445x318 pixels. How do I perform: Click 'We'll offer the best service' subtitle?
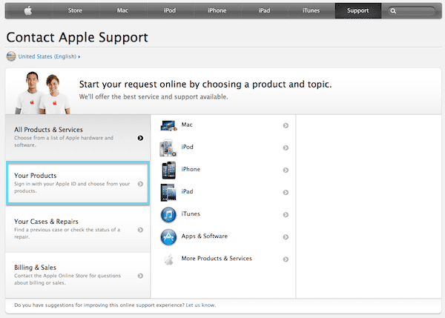[x=154, y=96]
